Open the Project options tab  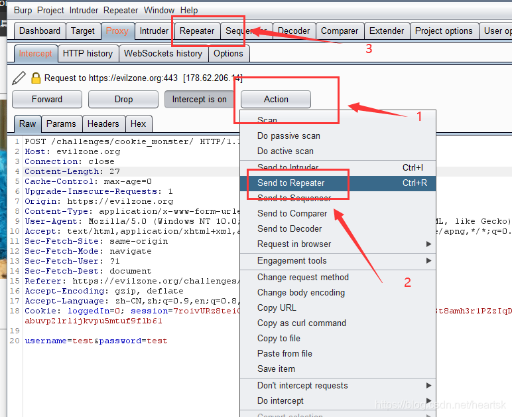444,31
